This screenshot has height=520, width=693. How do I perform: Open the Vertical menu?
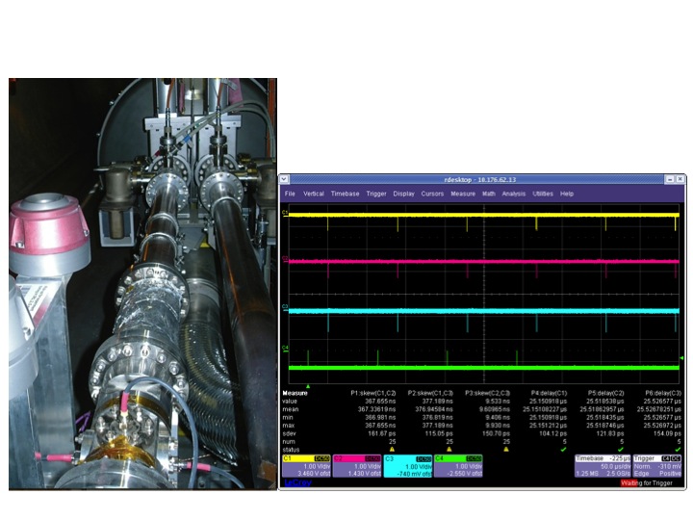tap(314, 194)
